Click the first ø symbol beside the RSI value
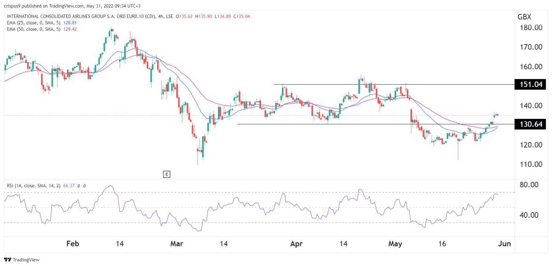The height and width of the screenshot is (266, 552). [x=79, y=186]
